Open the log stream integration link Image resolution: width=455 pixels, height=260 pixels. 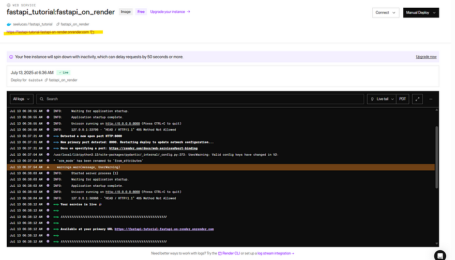tap(276, 253)
